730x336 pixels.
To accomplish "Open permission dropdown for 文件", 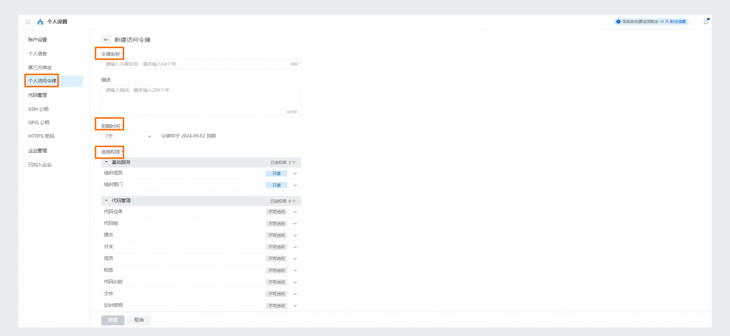I will point(295,294).
